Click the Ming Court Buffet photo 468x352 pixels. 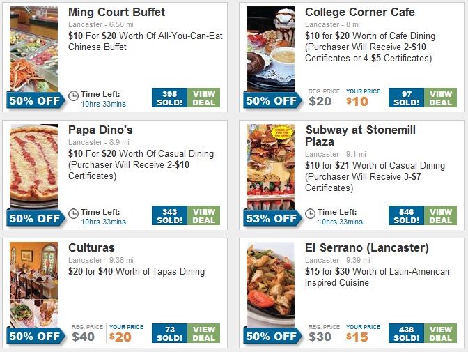point(34,47)
